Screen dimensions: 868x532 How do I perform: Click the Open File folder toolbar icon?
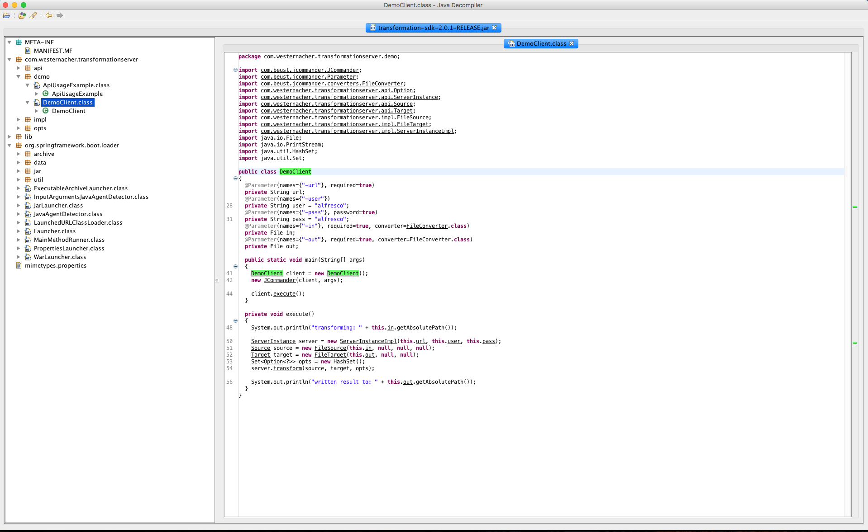(6, 15)
